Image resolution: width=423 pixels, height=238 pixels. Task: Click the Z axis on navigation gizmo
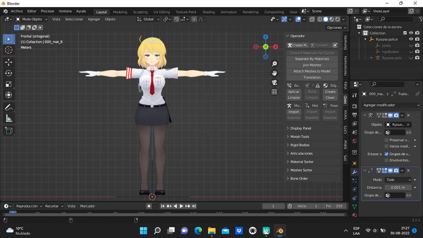point(266,37)
